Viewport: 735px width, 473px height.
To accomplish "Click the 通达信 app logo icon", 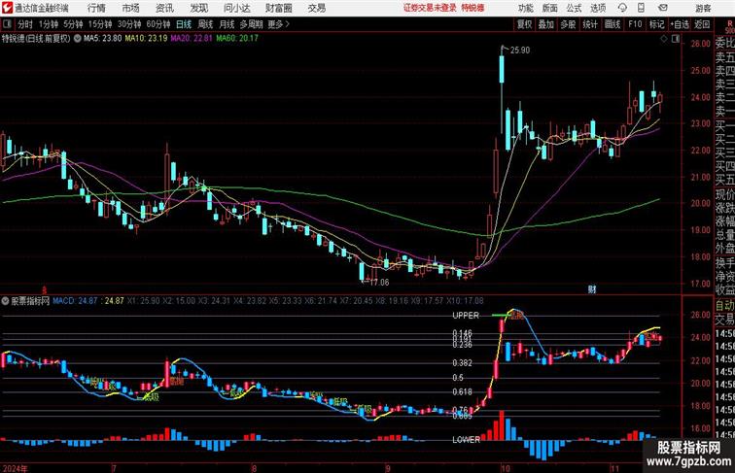I will tap(7, 8).
